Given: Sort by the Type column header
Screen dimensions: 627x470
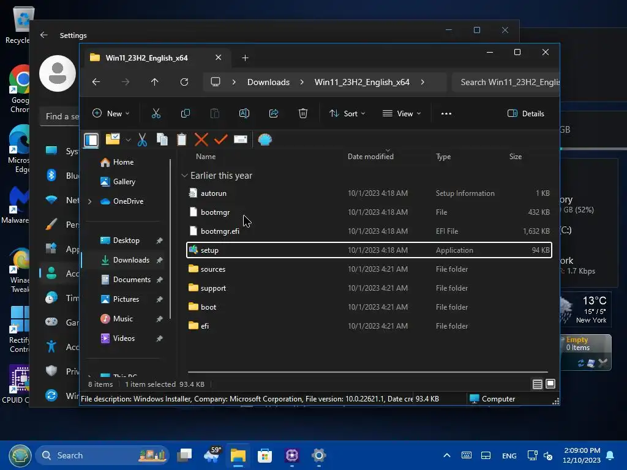Looking at the screenshot, I should click(443, 157).
